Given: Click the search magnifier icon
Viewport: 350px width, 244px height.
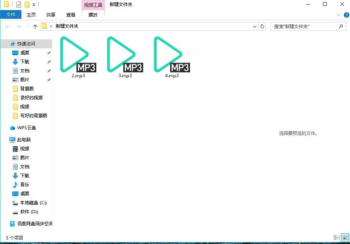Looking at the screenshot, I should tap(341, 26).
